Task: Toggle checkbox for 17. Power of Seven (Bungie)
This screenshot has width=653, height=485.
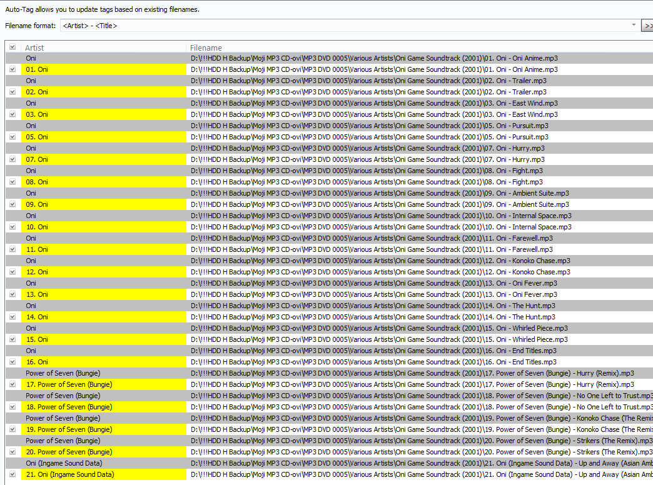Action: 13,384
